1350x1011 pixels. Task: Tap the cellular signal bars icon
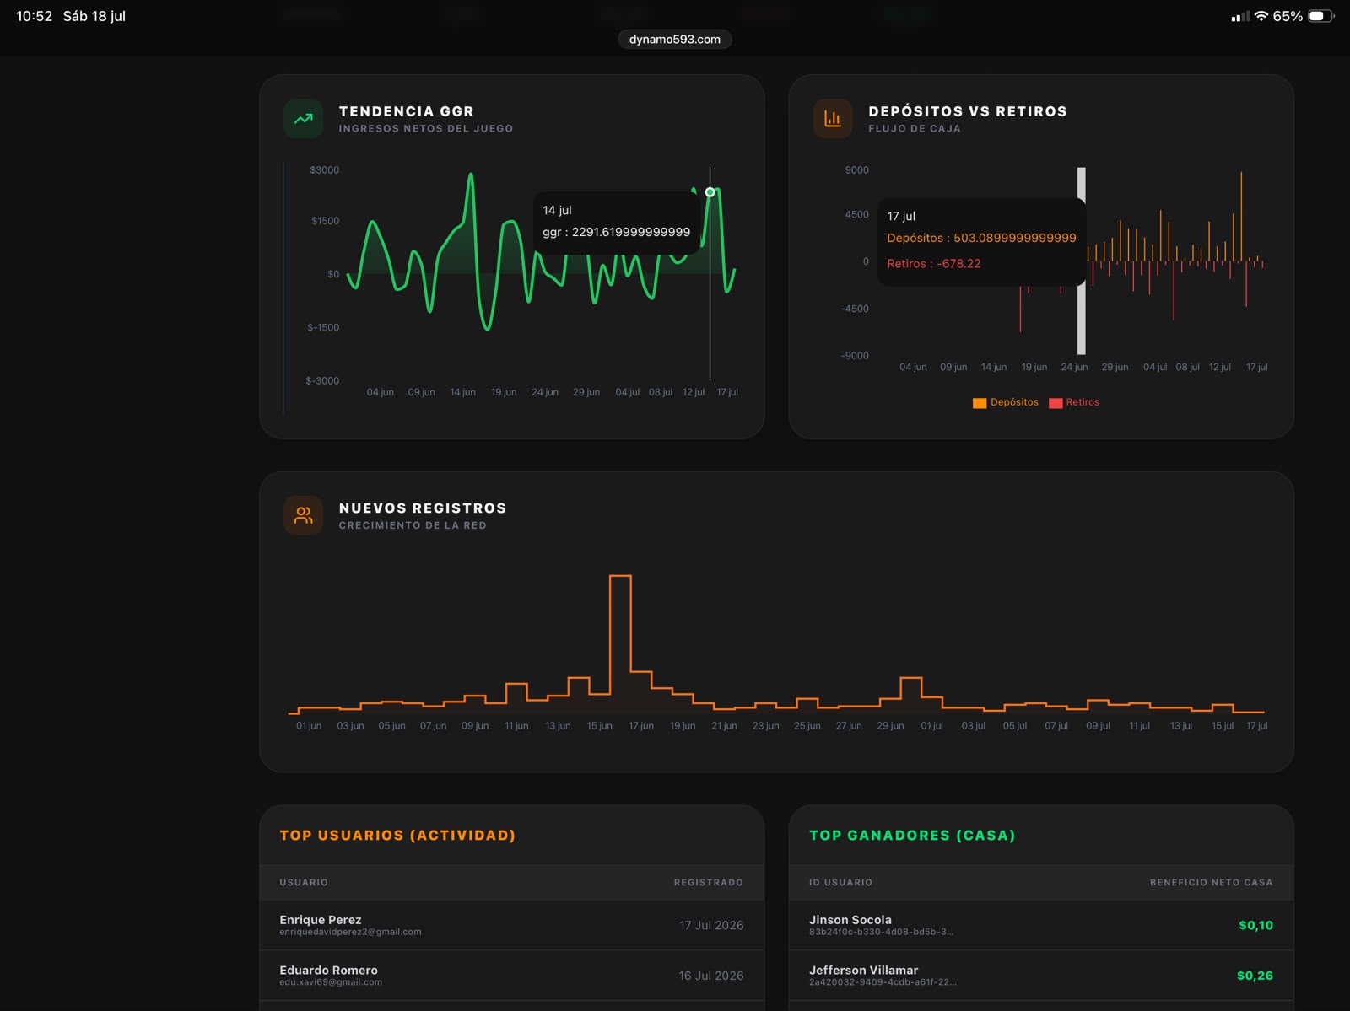coord(1240,16)
